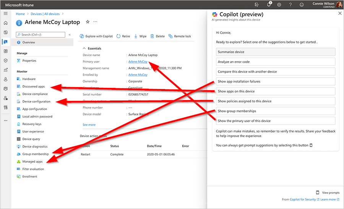Open the Apps grid icon in left rail

(x=6, y=51)
